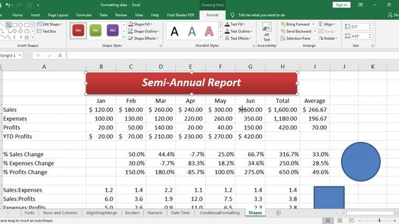
Task: Open the Text Effects dropdown
Action: coord(238,39)
